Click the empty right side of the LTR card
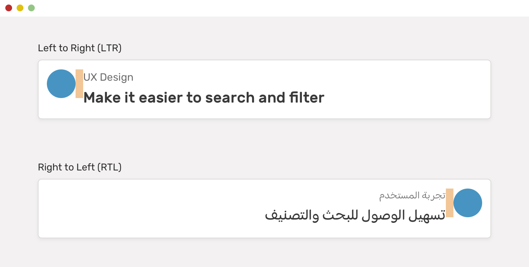529x267 pixels. pyautogui.click(x=408, y=89)
